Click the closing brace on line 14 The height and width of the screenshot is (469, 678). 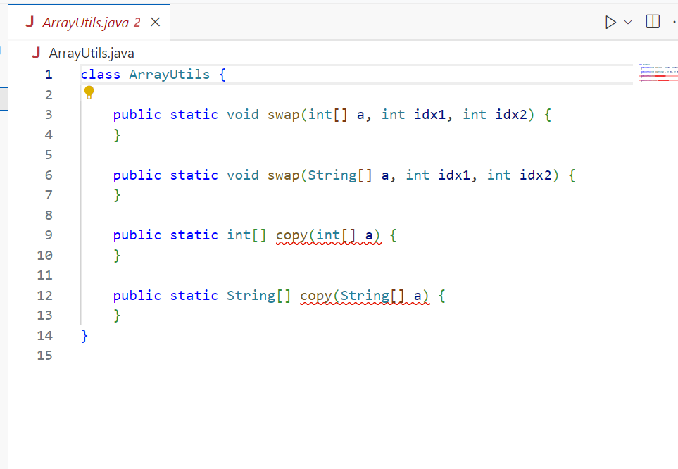click(84, 335)
